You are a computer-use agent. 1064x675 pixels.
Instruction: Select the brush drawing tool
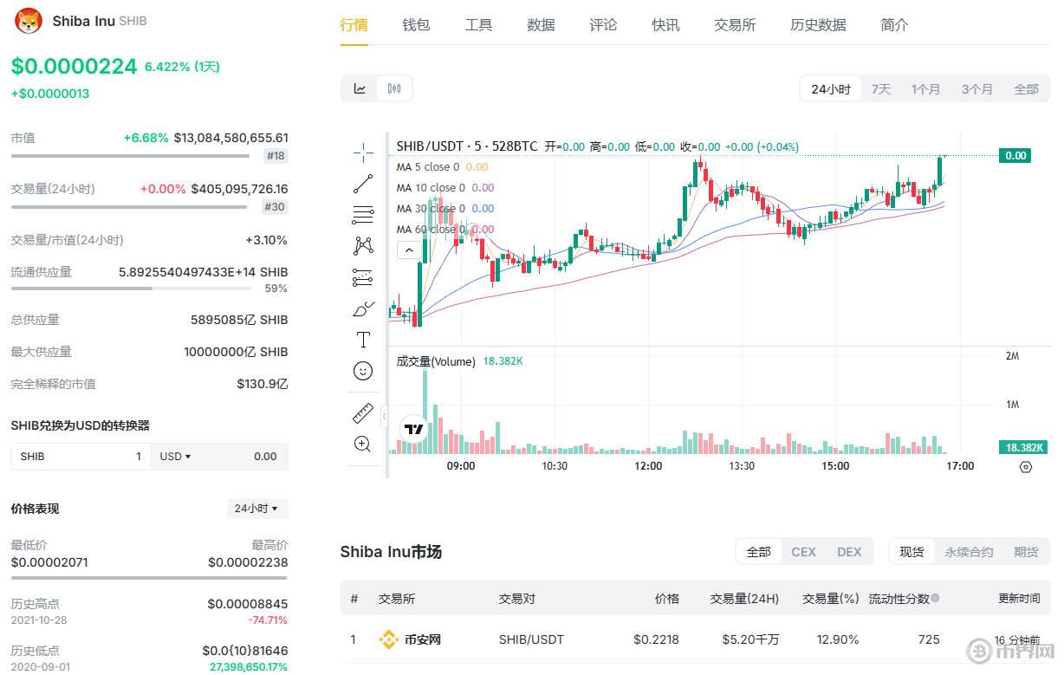pos(363,308)
